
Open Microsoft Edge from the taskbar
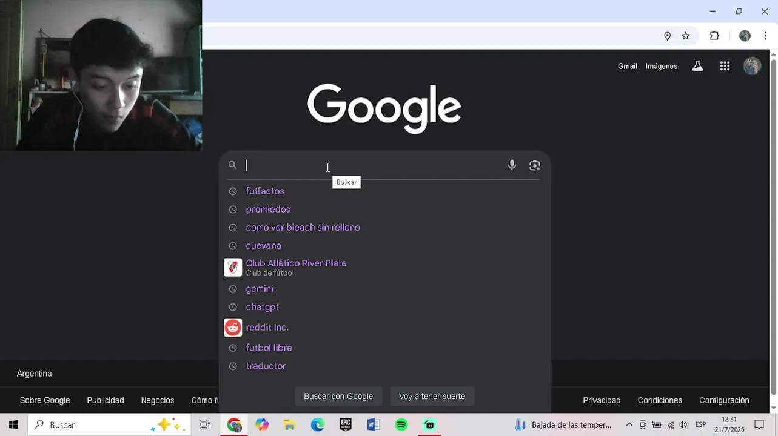(x=318, y=425)
